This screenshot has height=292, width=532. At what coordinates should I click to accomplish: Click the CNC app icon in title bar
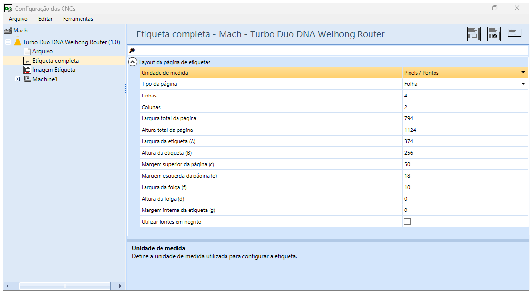pyautogui.click(x=8, y=9)
